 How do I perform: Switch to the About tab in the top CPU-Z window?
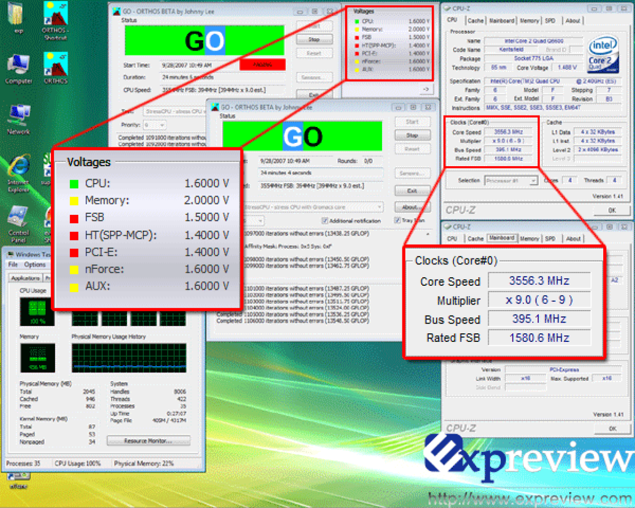(573, 21)
